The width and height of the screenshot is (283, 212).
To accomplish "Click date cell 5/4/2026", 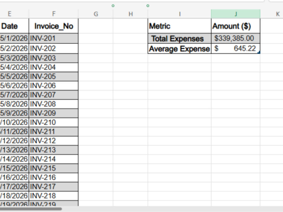I will coord(14,68).
